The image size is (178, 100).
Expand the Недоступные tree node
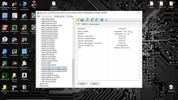[38, 86]
